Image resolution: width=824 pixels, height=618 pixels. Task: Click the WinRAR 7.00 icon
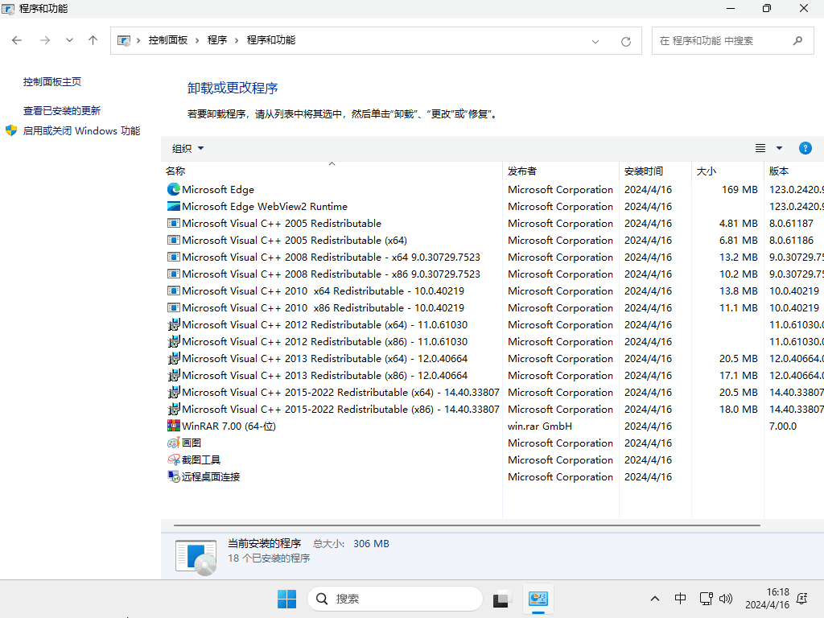(174, 426)
